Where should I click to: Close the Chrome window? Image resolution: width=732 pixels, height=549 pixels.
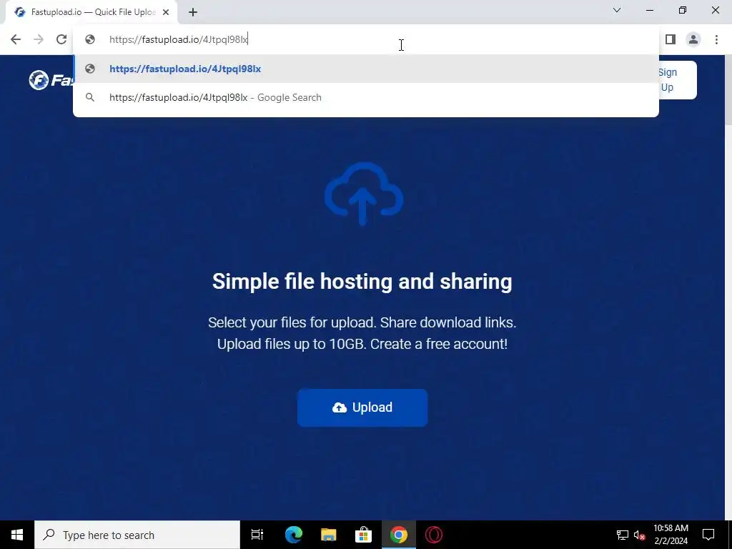pos(715,10)
